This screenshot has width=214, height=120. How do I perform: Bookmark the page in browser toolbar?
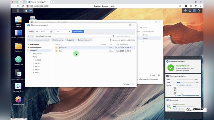180,6
